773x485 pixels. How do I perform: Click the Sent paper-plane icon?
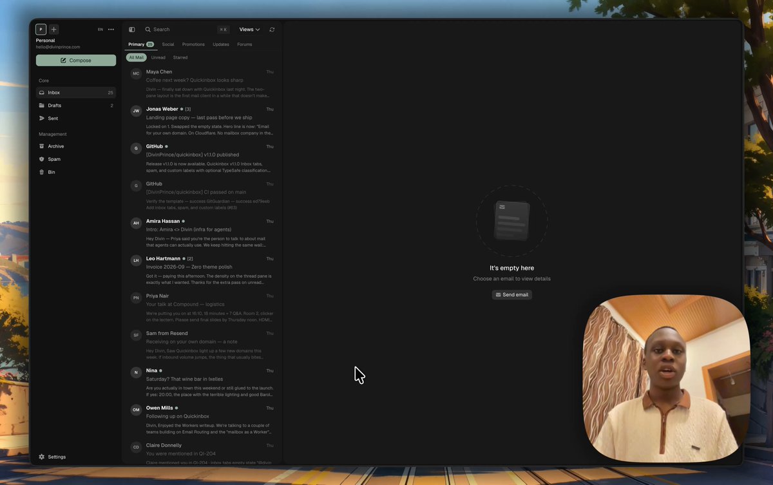(42, 119)
